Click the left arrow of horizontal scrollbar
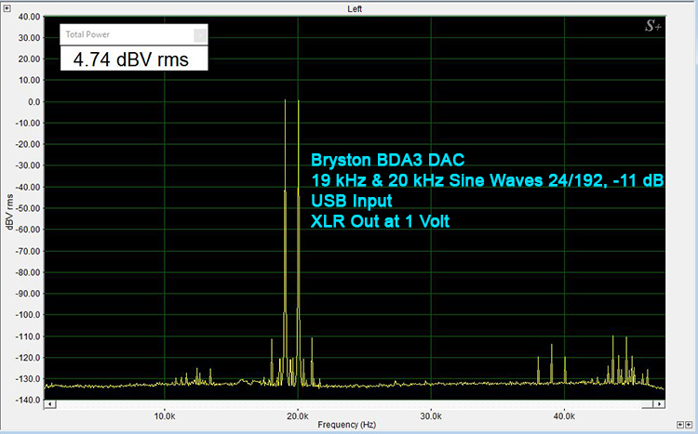Screen dimensions: 698x434 (x=48, y=404)
